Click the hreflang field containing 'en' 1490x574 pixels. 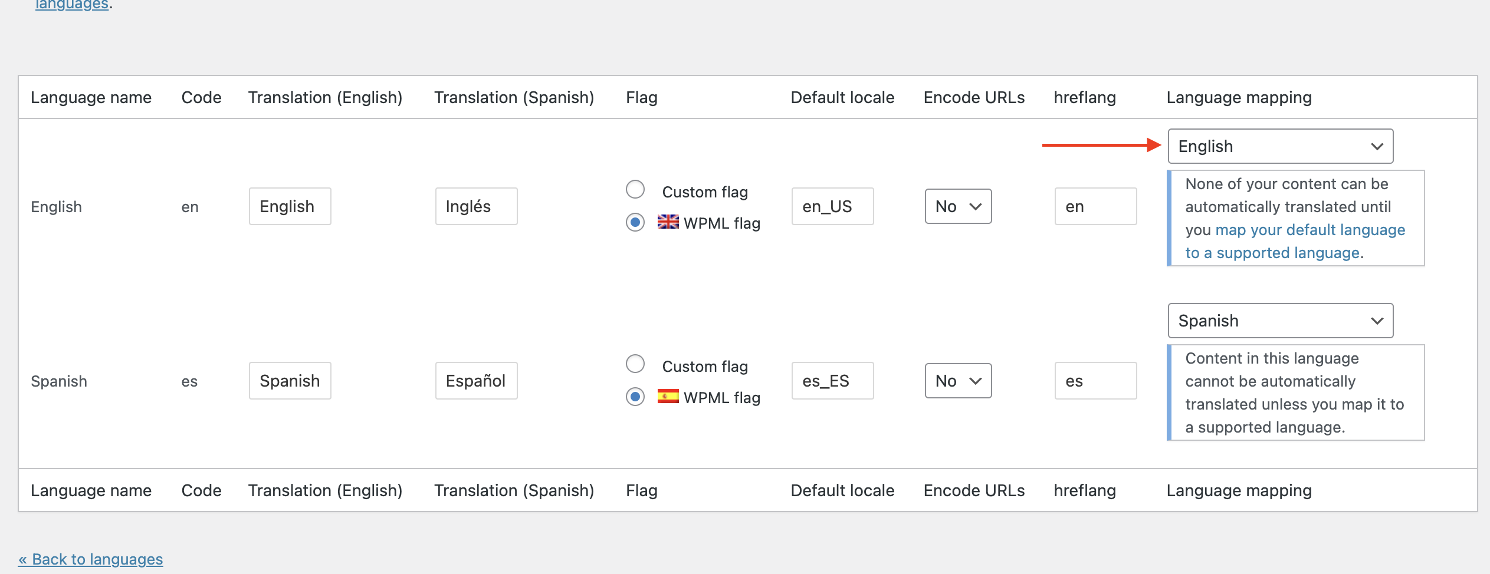pos(1095,206)
